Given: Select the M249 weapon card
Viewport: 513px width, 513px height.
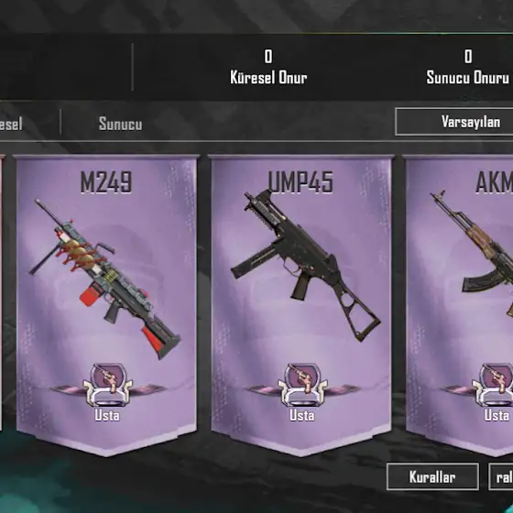Looking at the screenshot, I should [x=106, y=305].
